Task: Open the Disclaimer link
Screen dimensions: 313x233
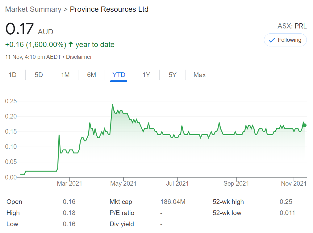Action: [x=79, y=57]
